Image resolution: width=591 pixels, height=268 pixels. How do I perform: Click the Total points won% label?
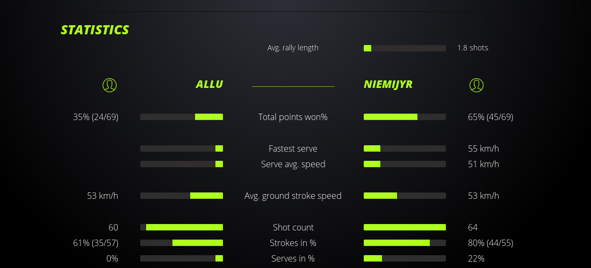click(293, 117)
